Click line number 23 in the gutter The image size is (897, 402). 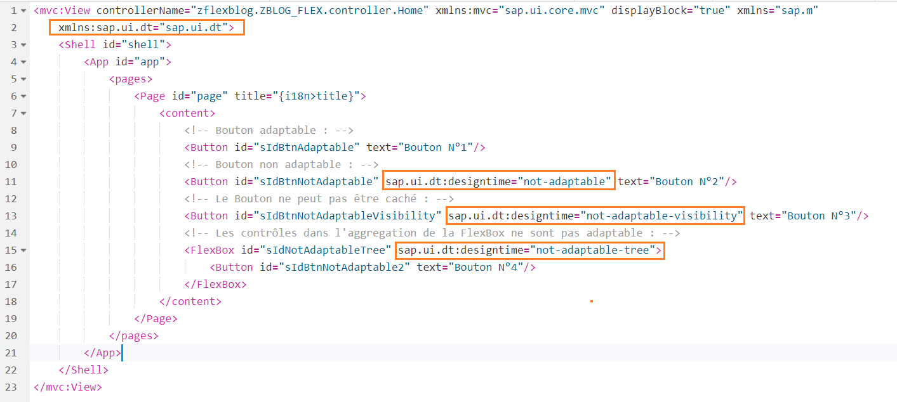(x=12, y=387)
